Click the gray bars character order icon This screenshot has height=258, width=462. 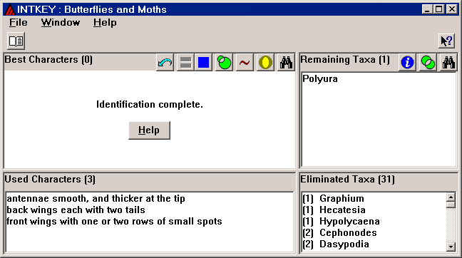click(x=185, y=63)
